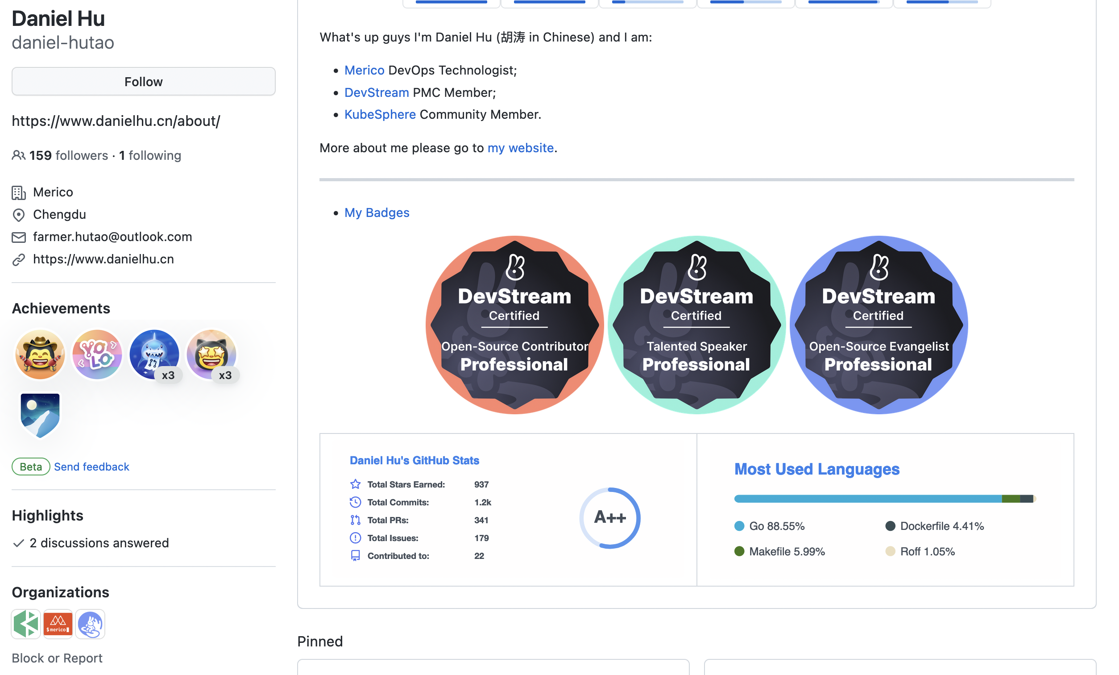Click the farmer.hutao@outlook.com email address
The image size is (1119, 675).
point(113,237)
